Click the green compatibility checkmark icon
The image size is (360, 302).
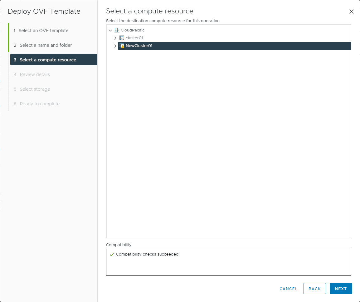(112, 254)
